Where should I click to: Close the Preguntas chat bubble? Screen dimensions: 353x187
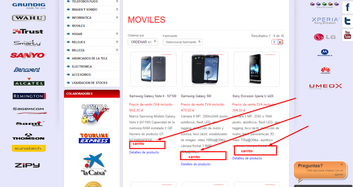pos(342,164)
